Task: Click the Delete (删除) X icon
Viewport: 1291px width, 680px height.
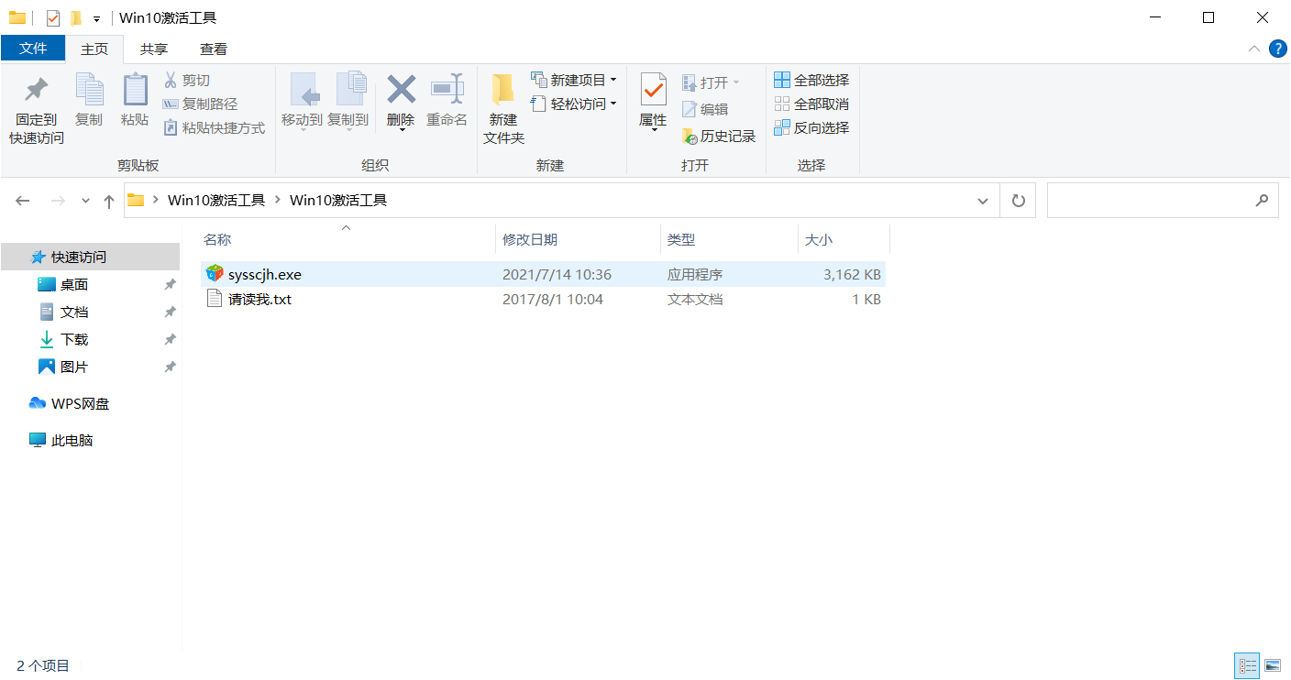Action: (x=401, y=90)
